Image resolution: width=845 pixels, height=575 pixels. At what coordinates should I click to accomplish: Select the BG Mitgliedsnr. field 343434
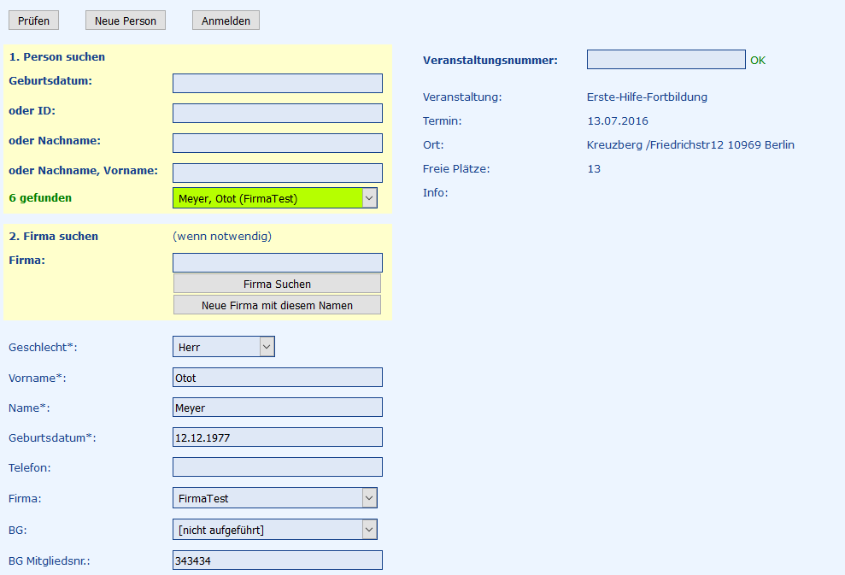pyautogui.click(x=277, y=560)
